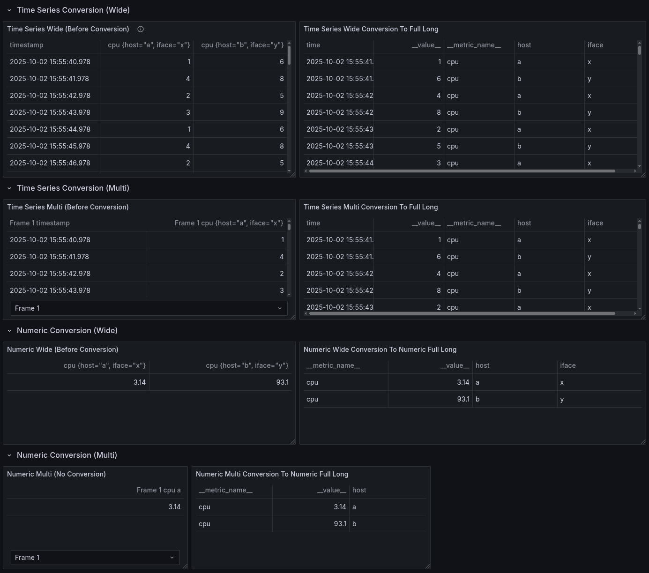Image resolution: width=649 pixels, height=573 pixels.
Task: Collapse the Time Series Conversion (Wide) row
Action: 9,10
